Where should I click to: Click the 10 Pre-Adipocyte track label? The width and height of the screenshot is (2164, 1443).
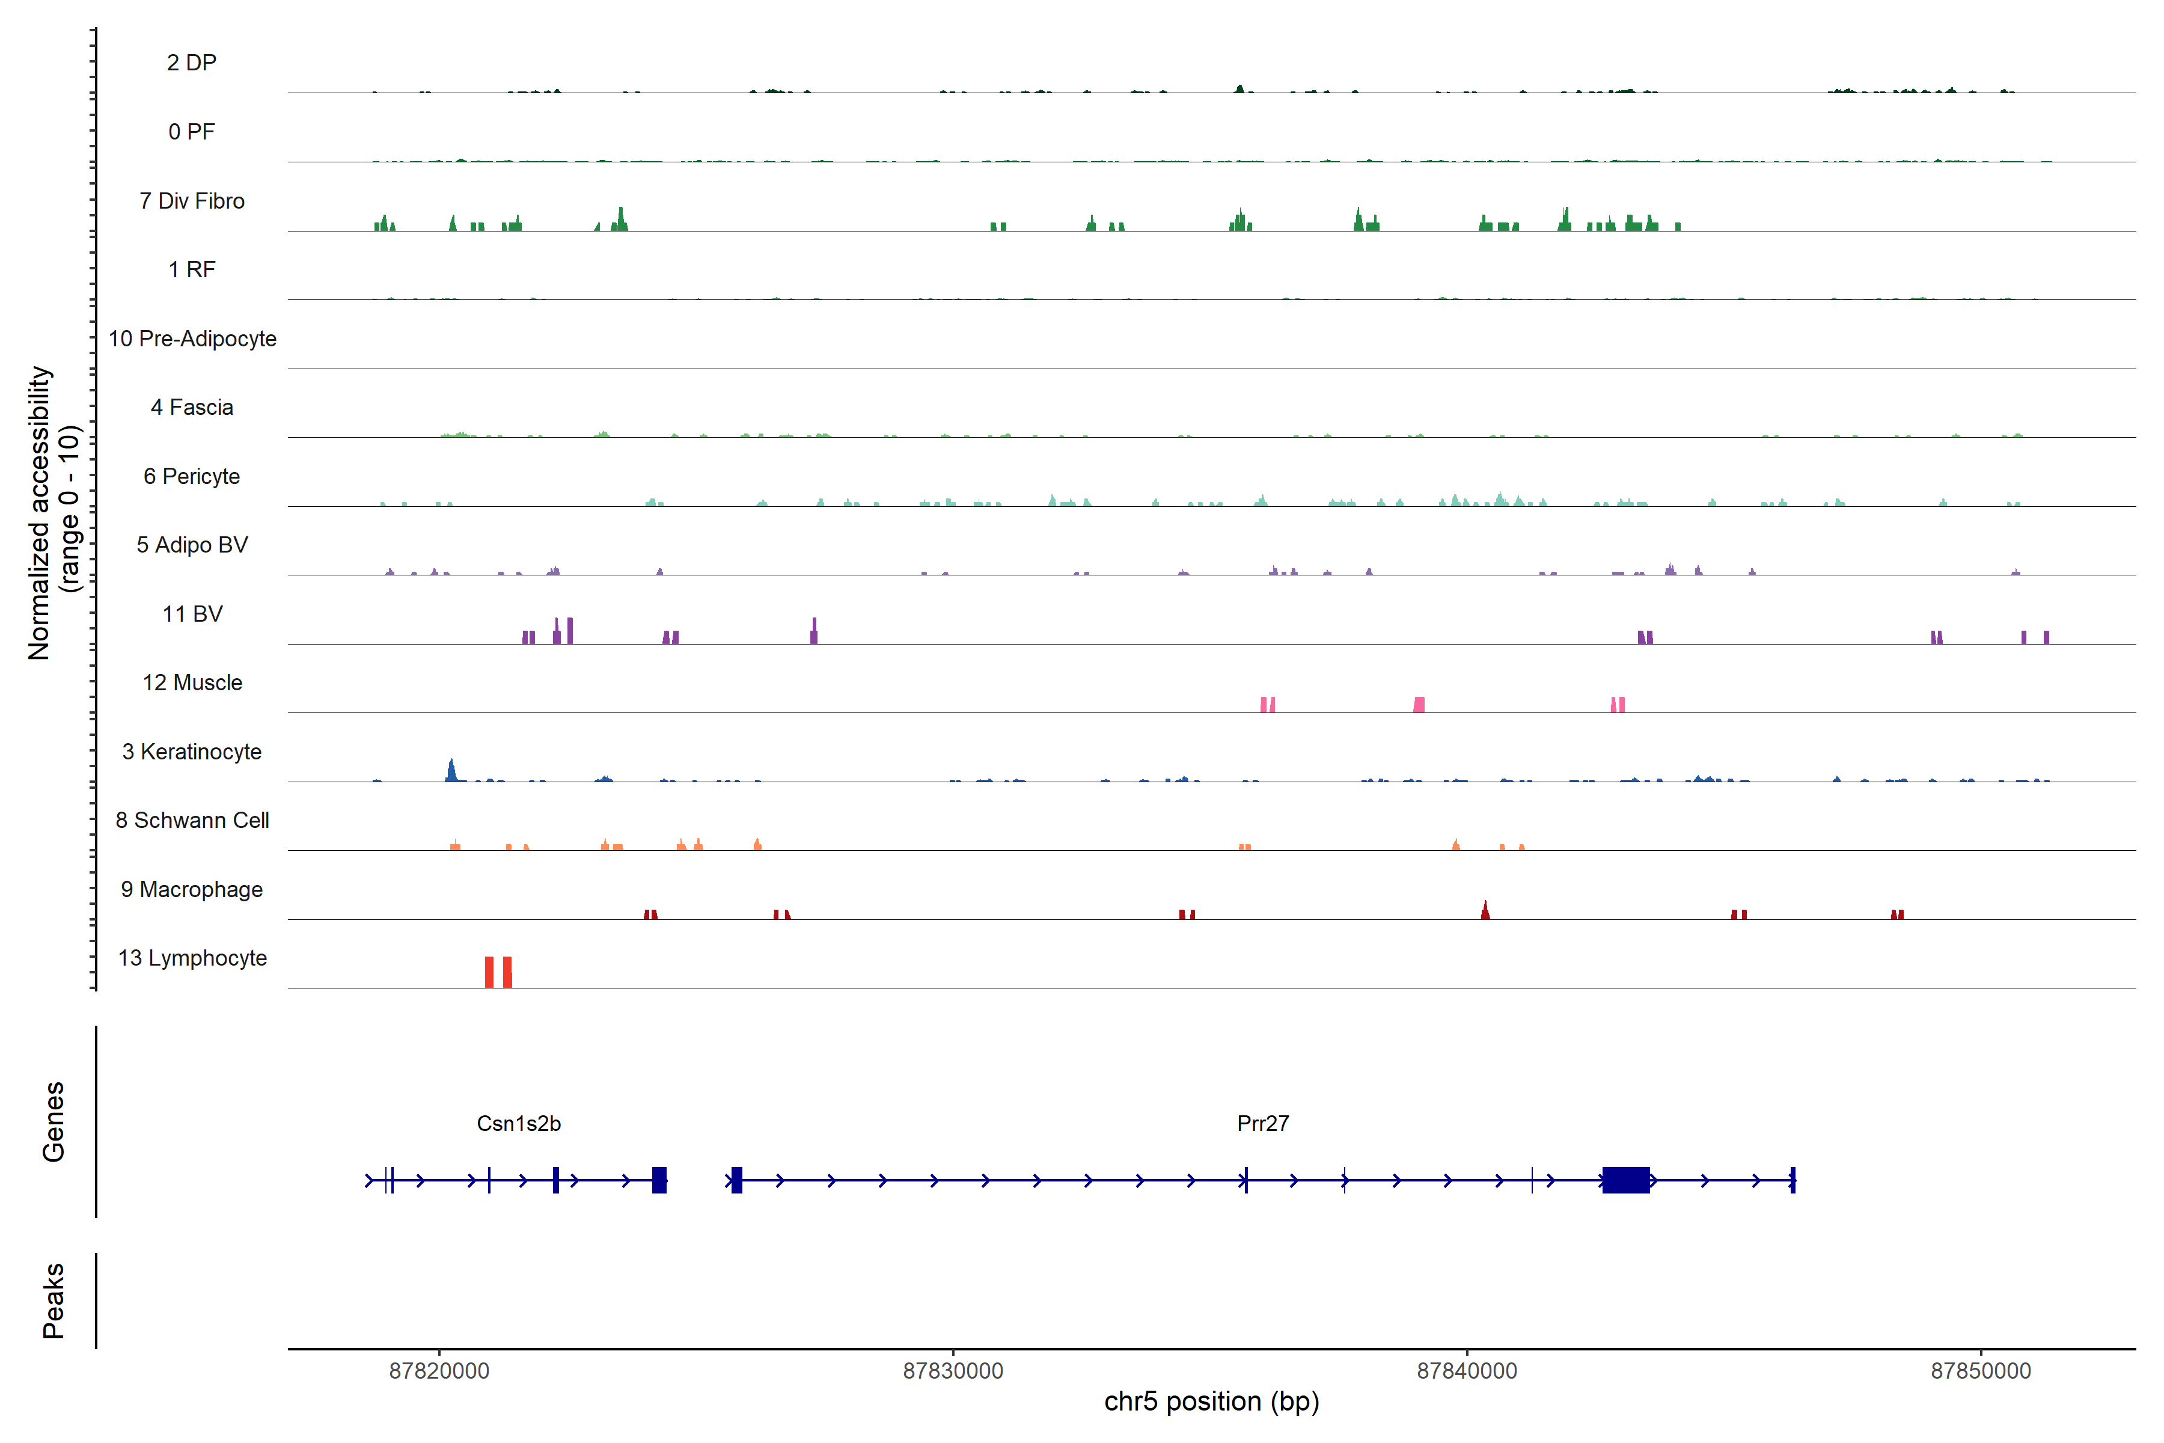coord(191,339)
